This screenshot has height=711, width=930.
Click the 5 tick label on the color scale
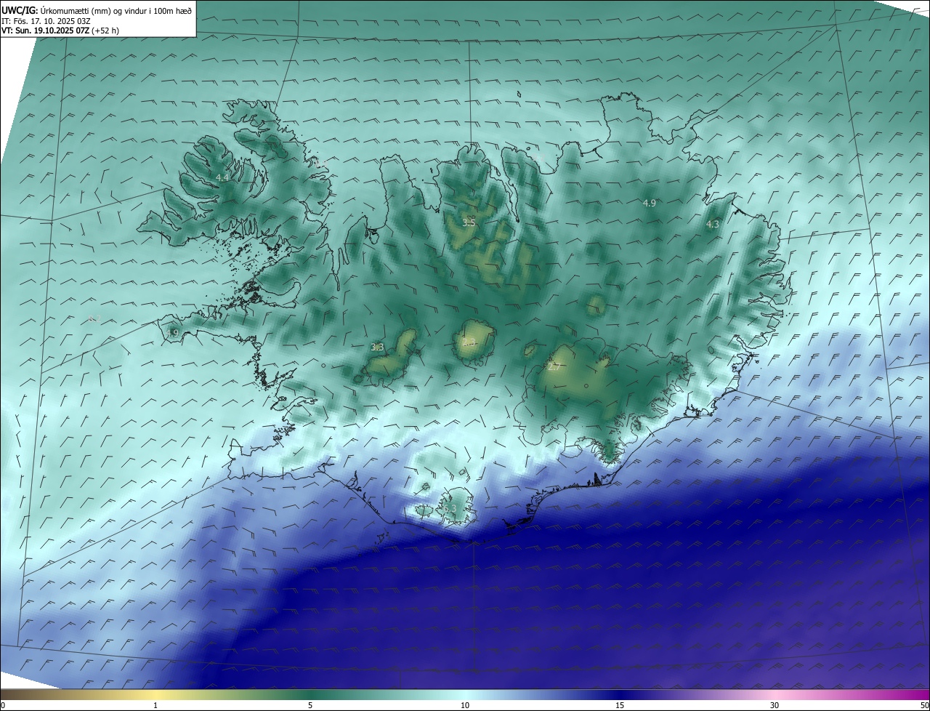click(310, 705)
